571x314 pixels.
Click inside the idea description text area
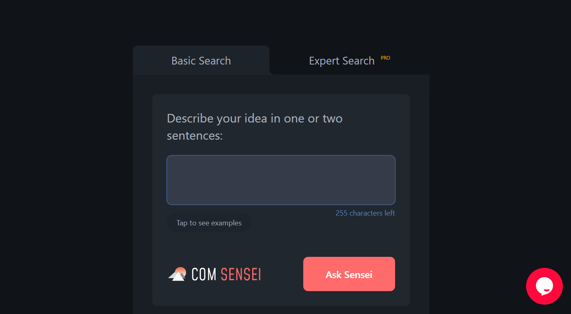point(280,180)
